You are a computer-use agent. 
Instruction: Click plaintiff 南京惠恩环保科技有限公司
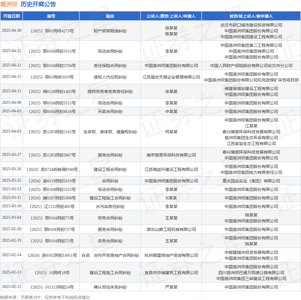(171, 155)
